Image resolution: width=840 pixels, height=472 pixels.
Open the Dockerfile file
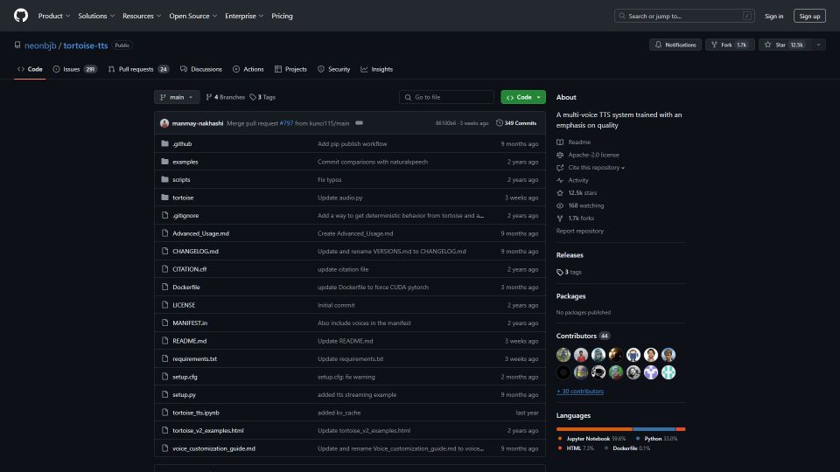[x=185, y=288]
